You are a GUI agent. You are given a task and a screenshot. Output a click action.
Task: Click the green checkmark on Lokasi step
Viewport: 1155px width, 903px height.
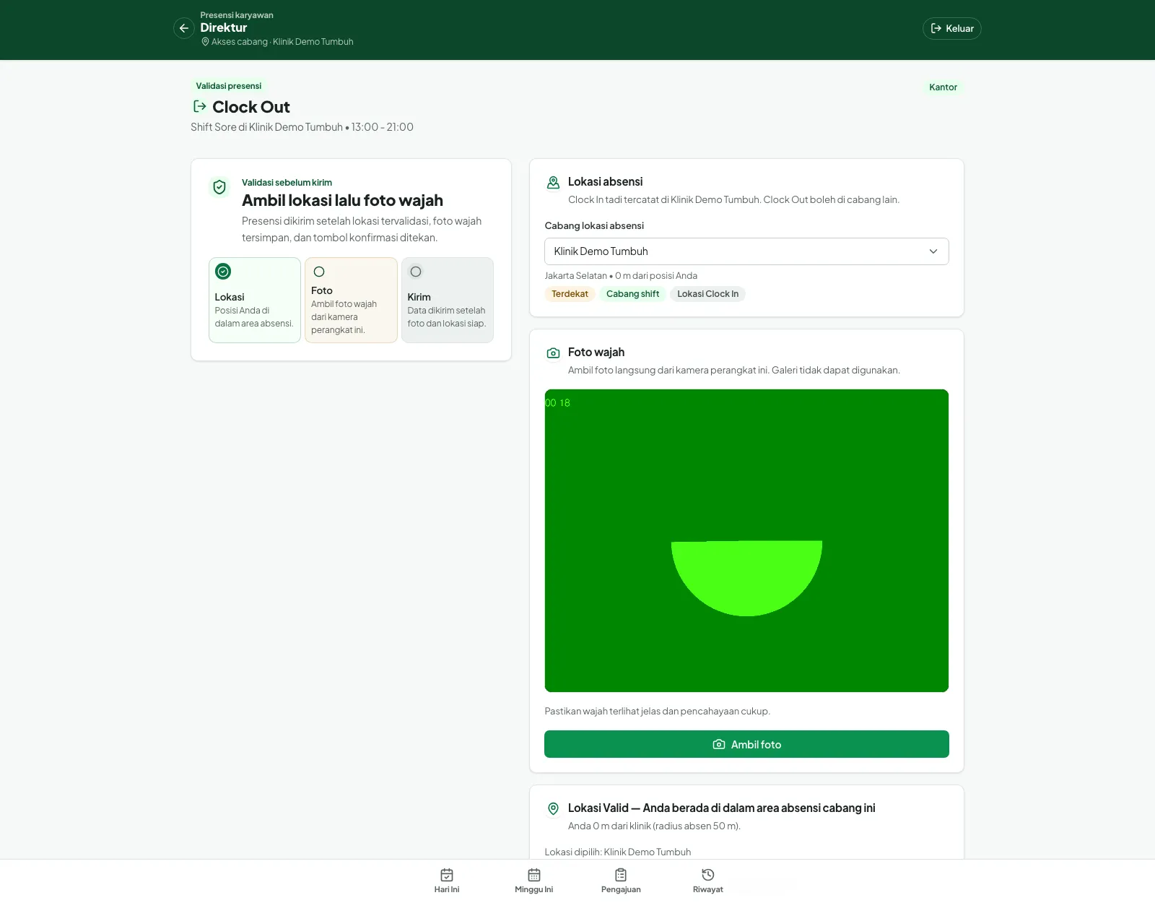coord(223,272)
